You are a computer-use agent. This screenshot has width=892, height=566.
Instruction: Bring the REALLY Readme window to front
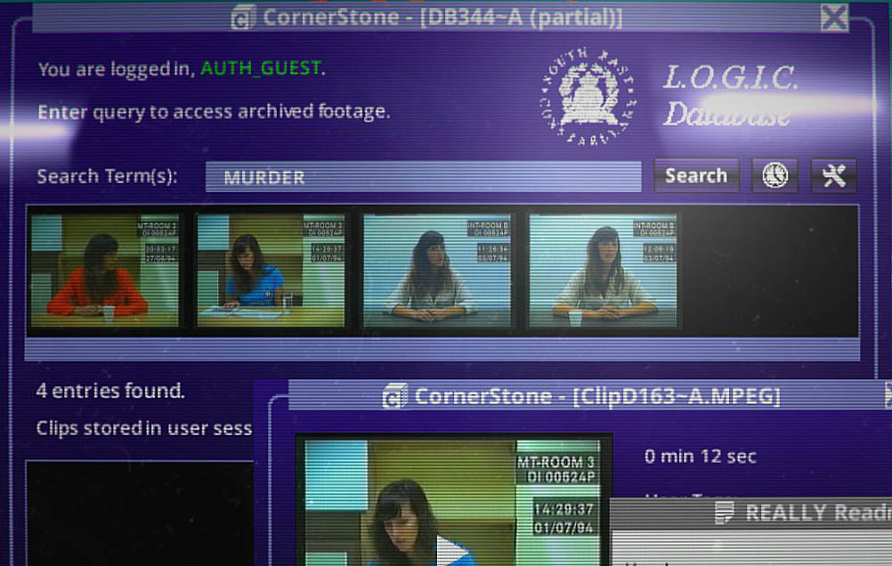751,513
